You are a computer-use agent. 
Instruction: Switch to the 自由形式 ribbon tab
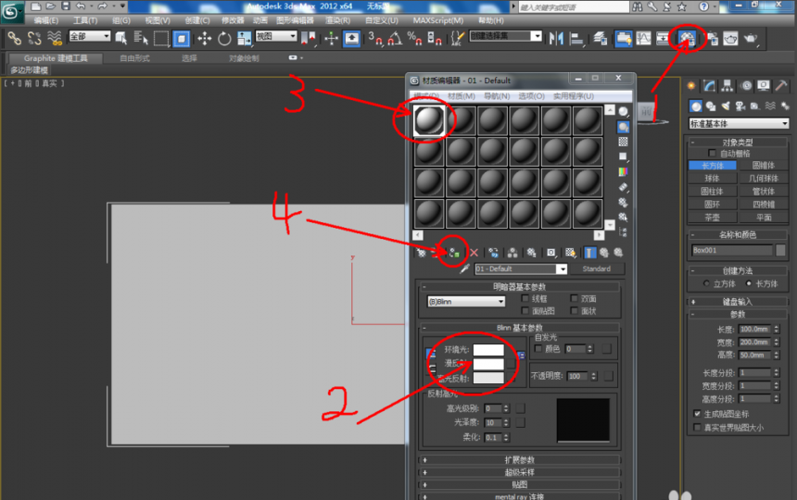pos(134,58)
